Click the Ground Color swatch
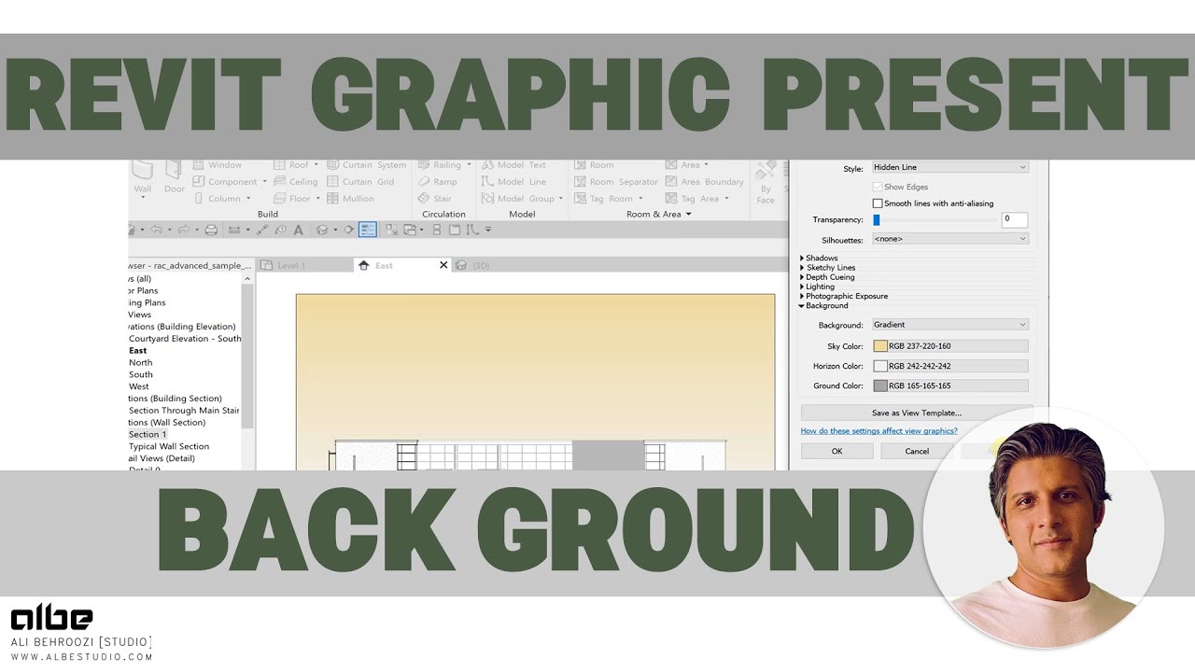The width and height of the screenshot is (1195, 672). coord(880,385)
